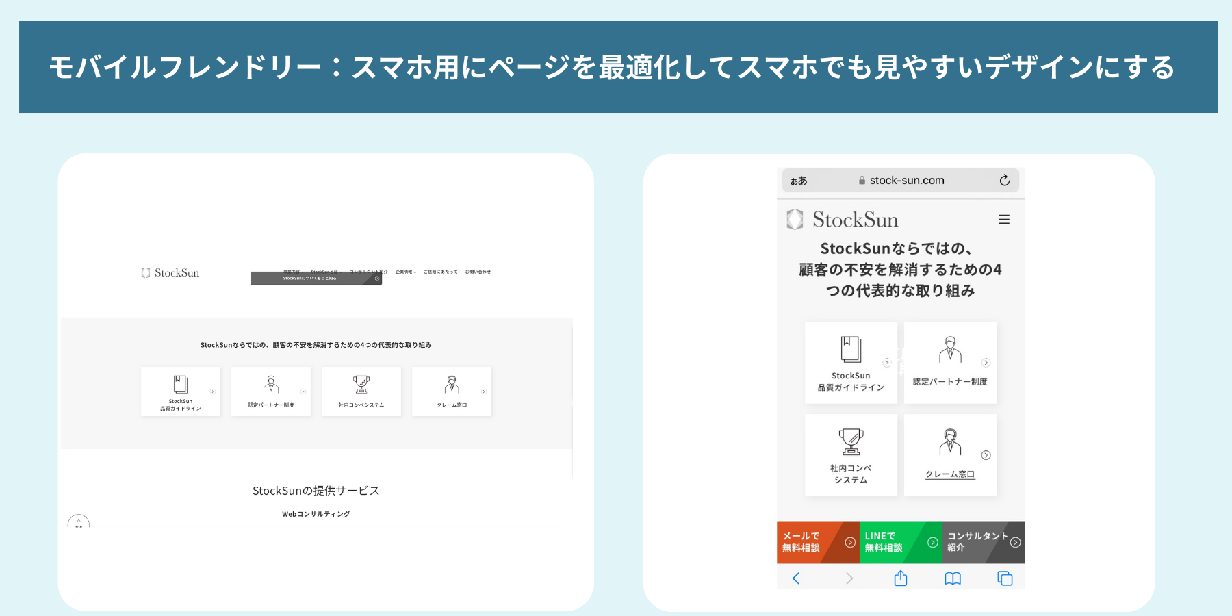Tap the trophy icon on 社内コンペシステム card

click(851, 441)
